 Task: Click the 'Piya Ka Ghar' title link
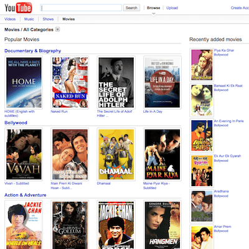pos(224,50)
